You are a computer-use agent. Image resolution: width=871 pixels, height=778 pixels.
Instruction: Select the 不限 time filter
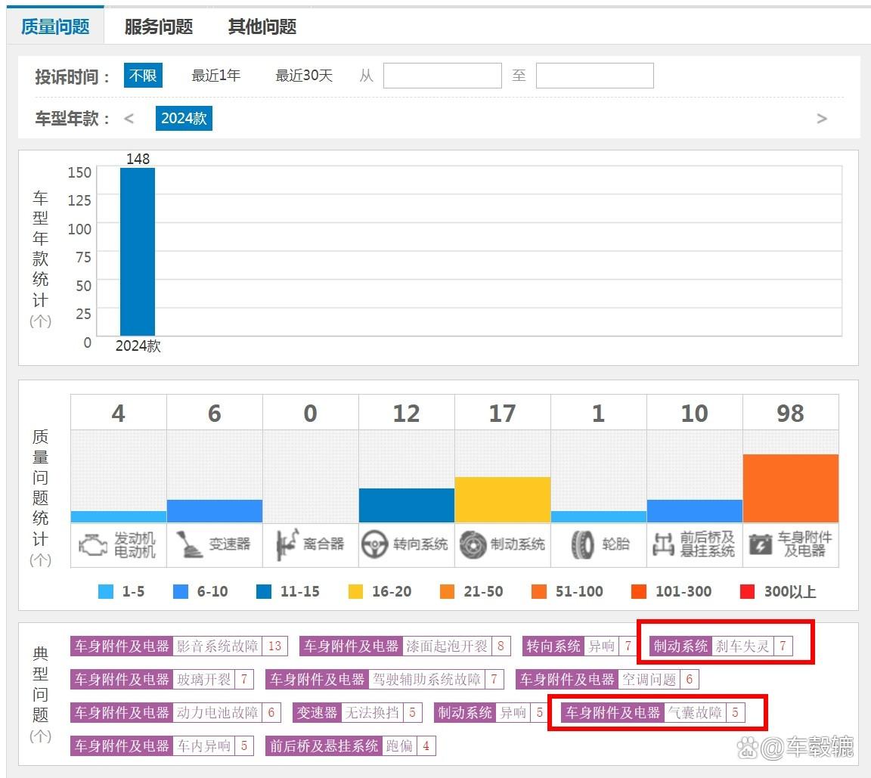click(x=143, y=75)
